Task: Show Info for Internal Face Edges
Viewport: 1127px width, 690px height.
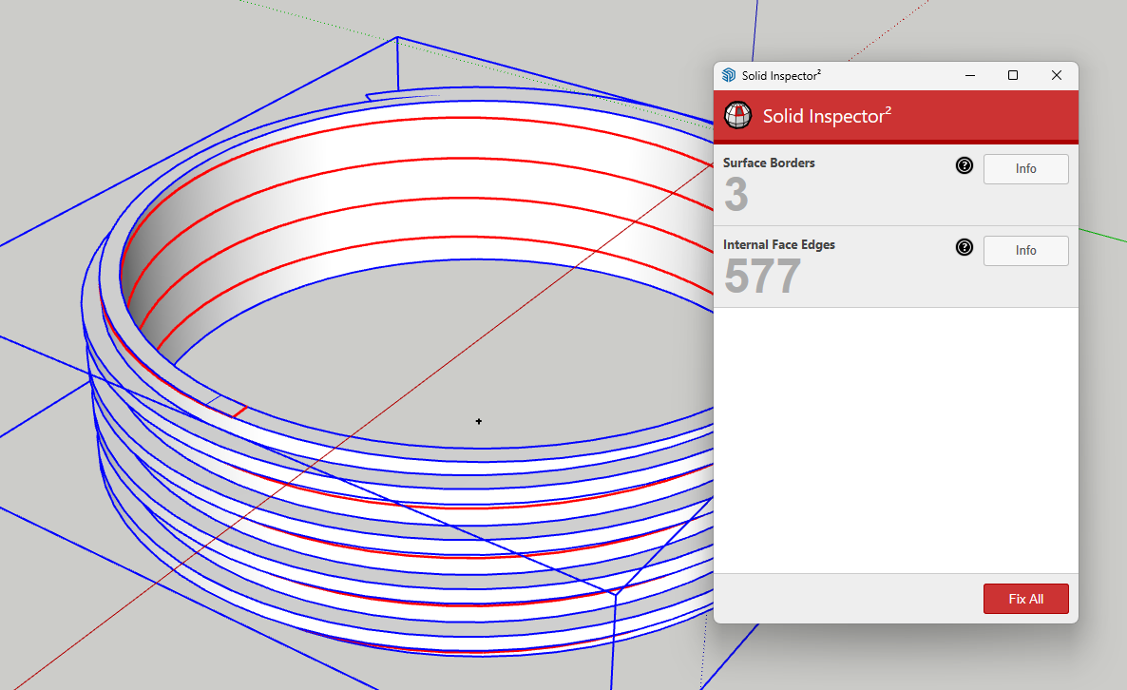Action: click(x=1025, y=251)
